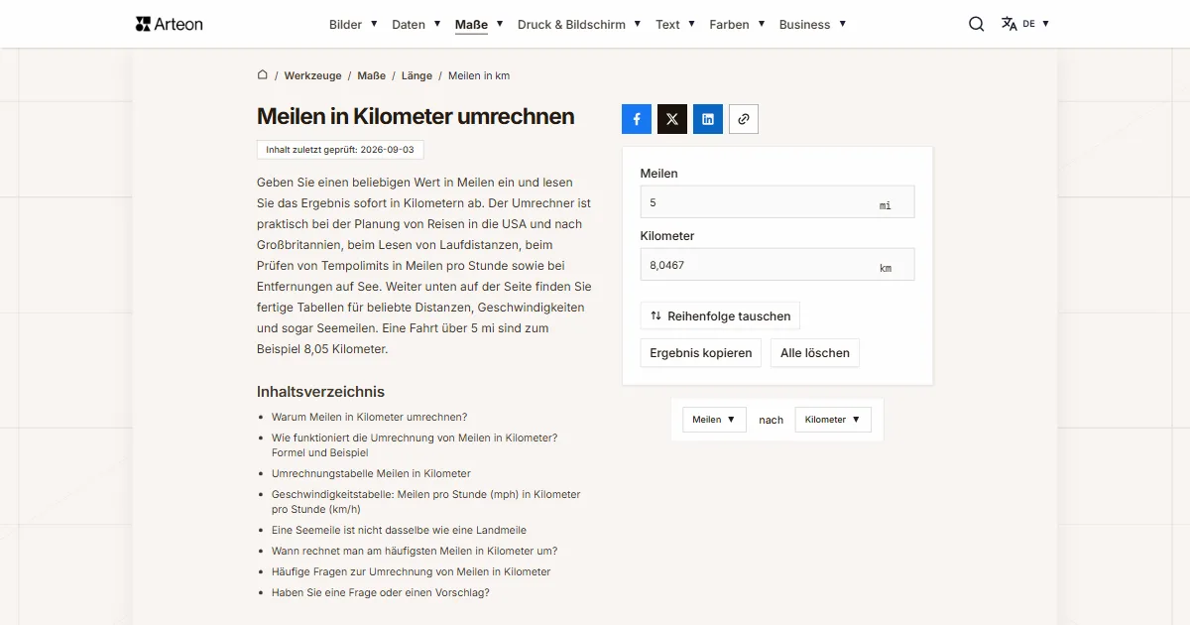Image resolution: width=1190 pixels, height=625 pixels.
Task: Open the Bilder menu
Action: 353,24
